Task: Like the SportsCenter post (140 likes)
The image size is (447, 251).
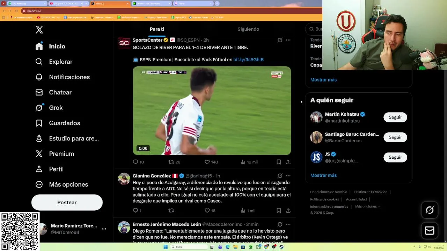Action: coord(211,162)
